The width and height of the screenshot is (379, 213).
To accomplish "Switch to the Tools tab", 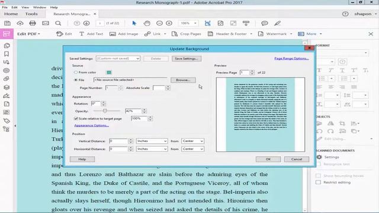I will [31, 14].
